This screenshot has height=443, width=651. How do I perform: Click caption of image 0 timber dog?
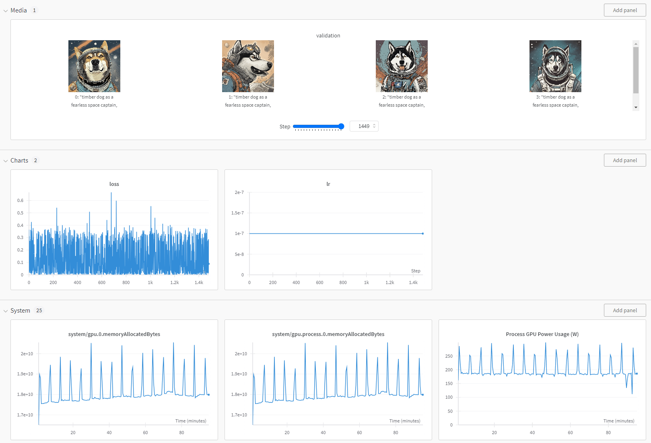coord(94,101)
